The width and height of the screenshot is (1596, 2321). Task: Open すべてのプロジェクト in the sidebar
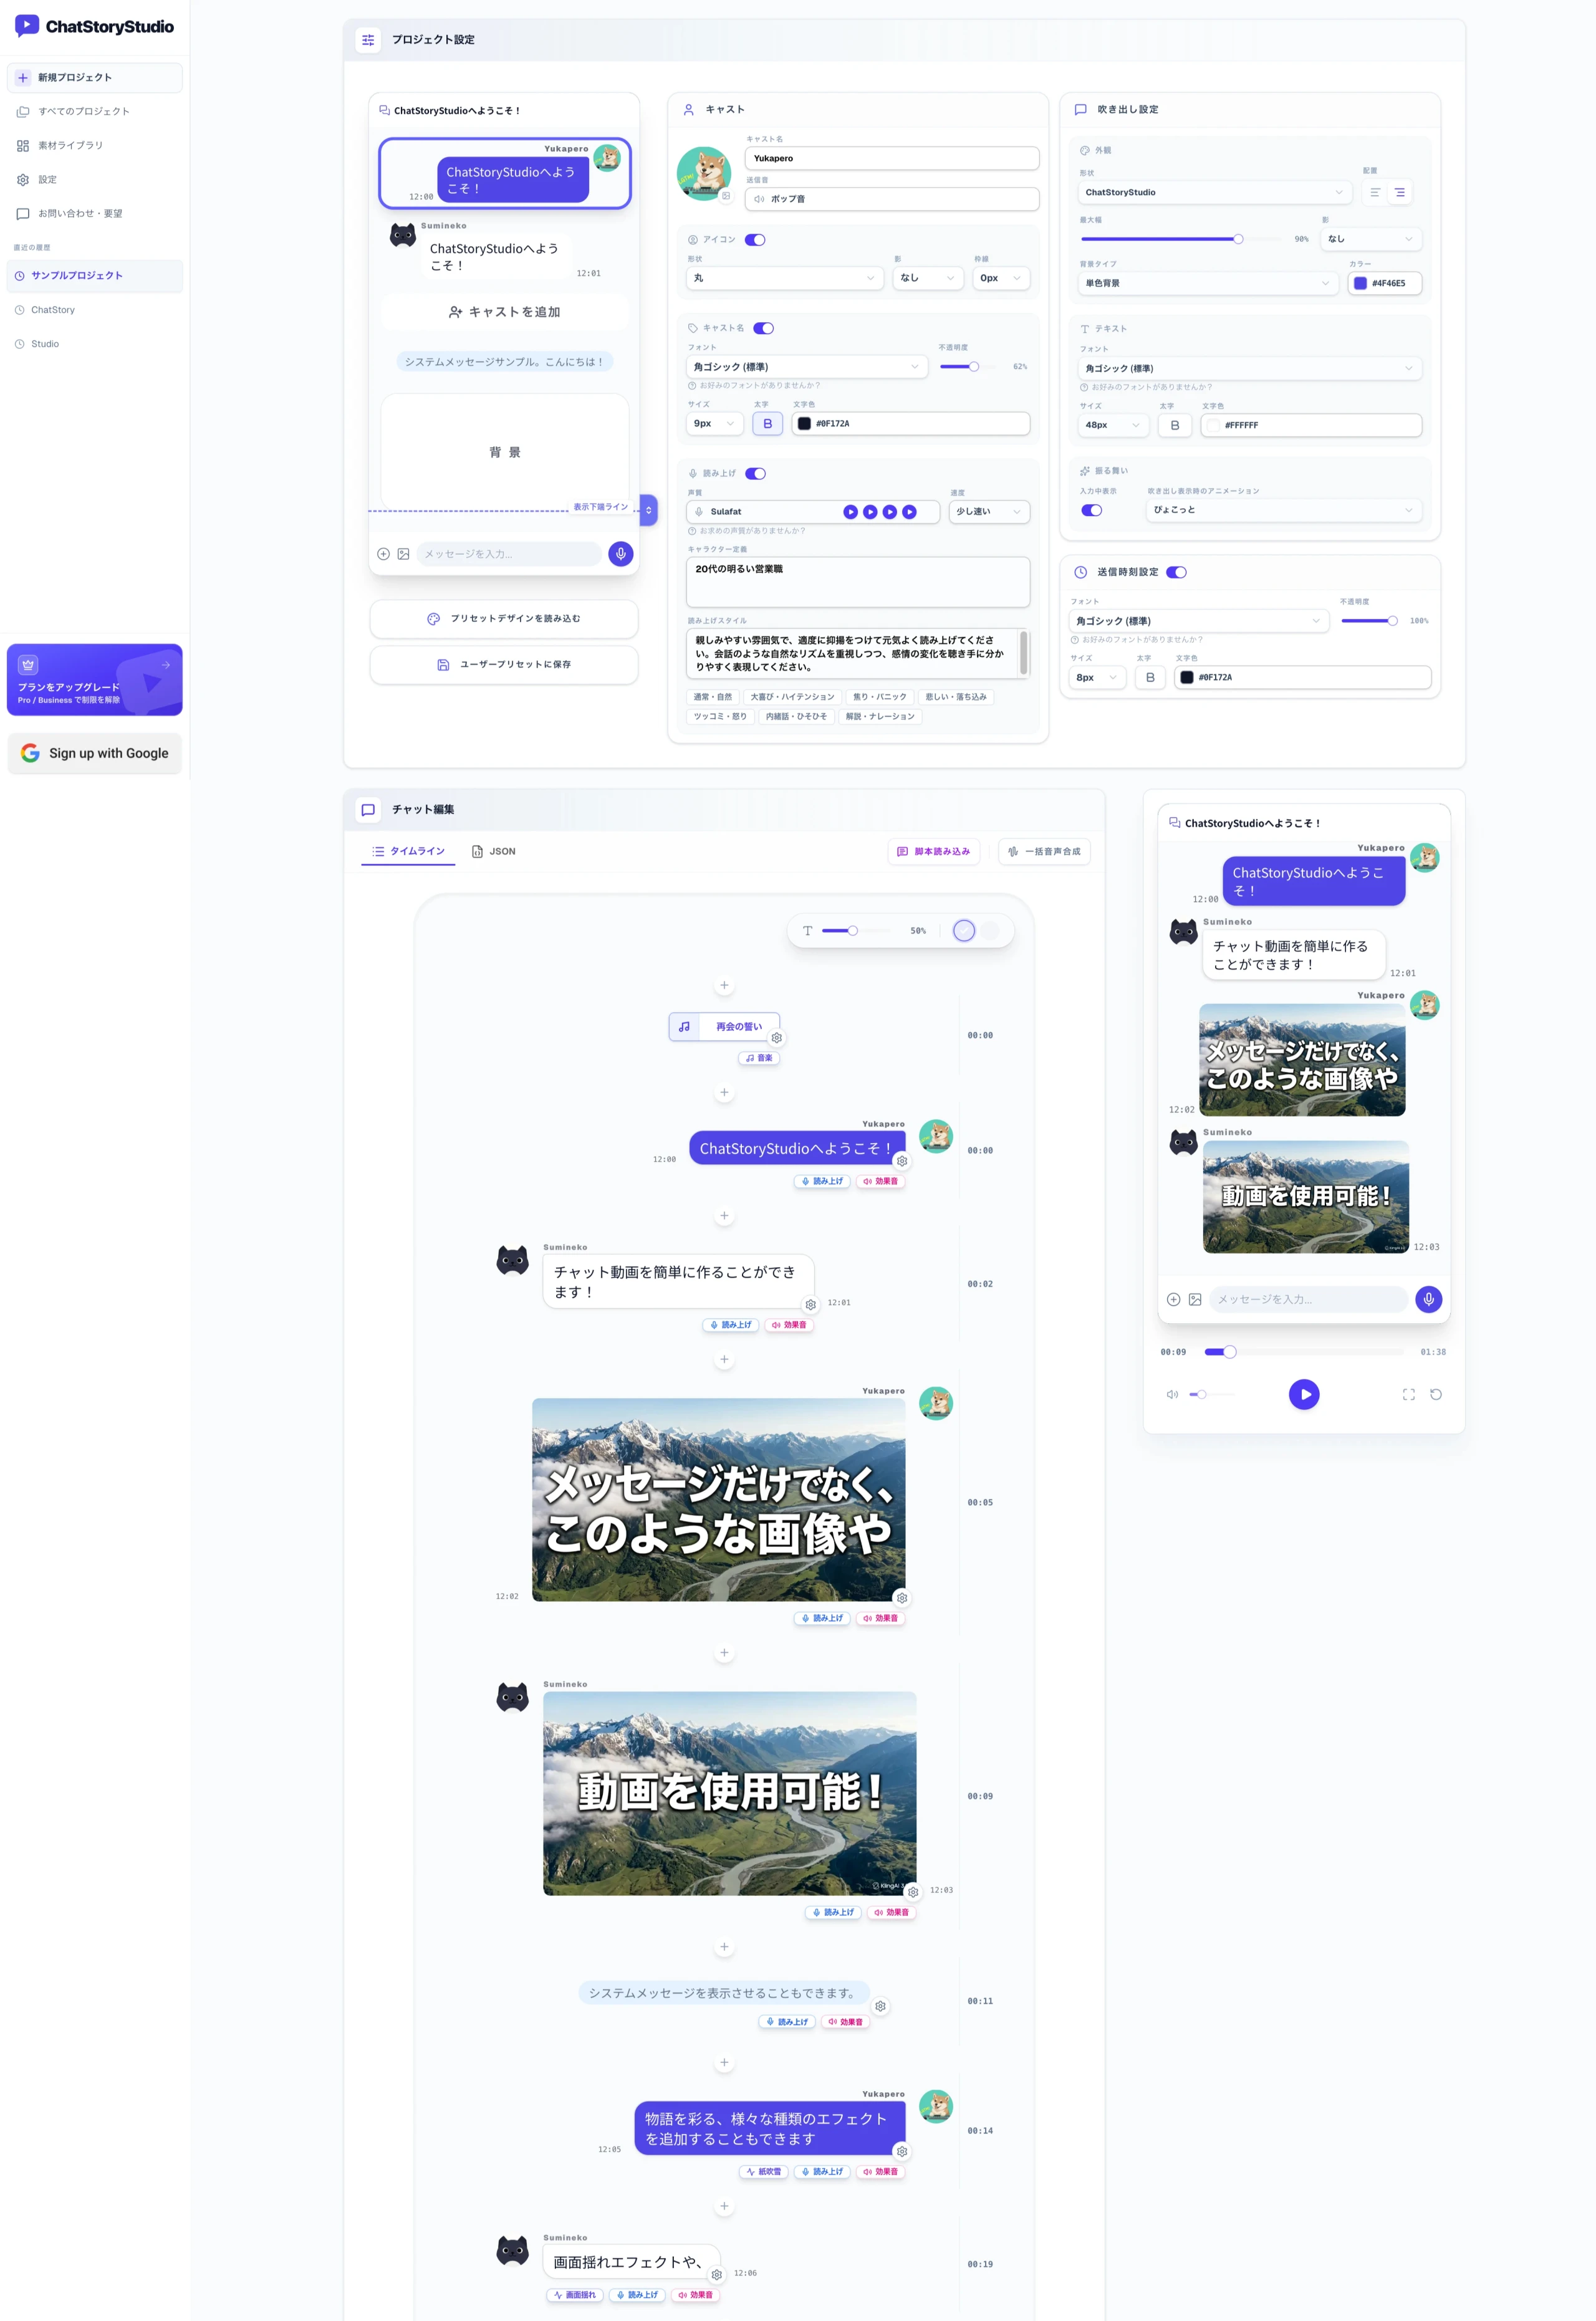[95, 112]
